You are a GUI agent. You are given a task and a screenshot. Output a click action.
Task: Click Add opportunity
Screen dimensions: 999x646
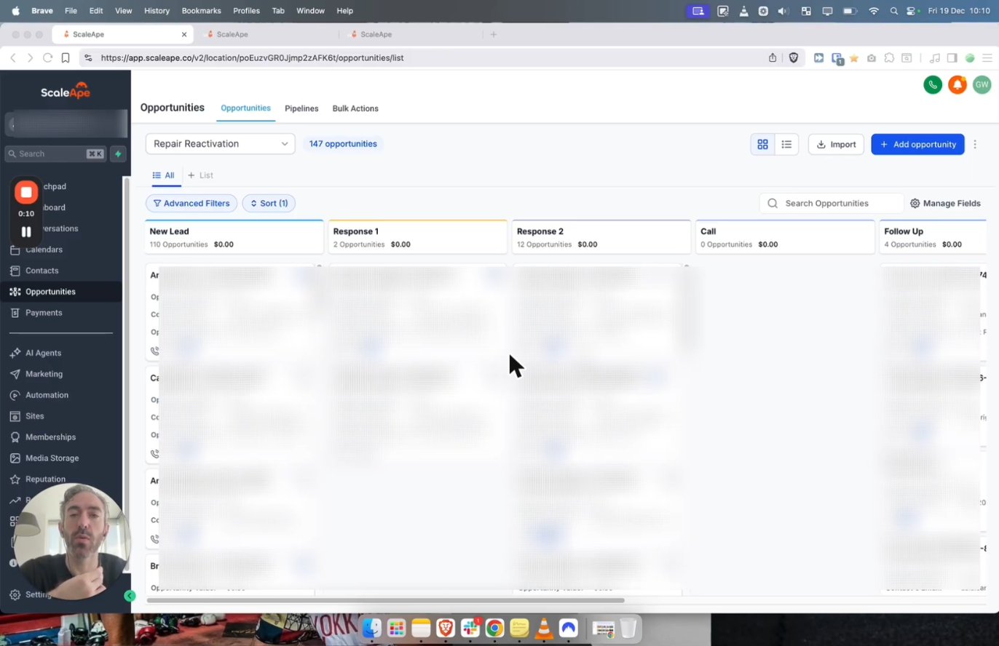(917, 144)
